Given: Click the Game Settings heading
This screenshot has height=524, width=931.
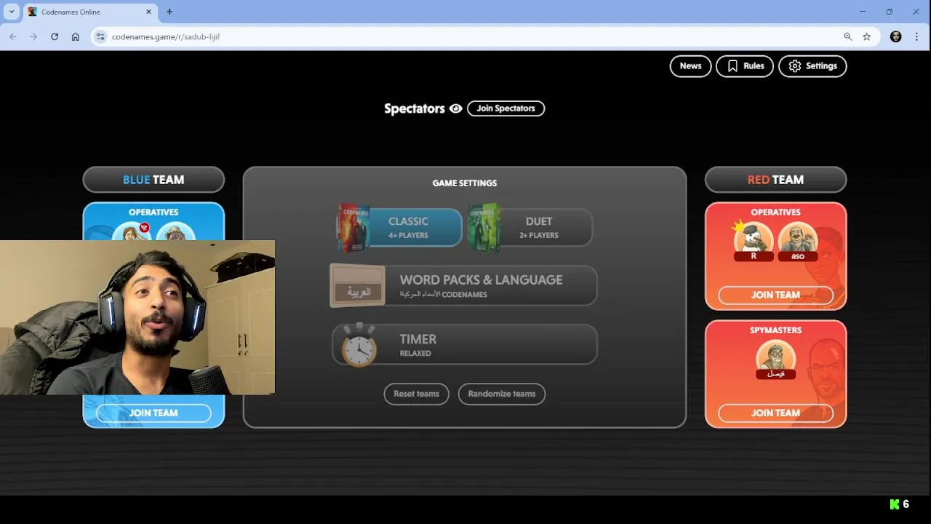Looking at the screenshot, I should click(465, 183).
